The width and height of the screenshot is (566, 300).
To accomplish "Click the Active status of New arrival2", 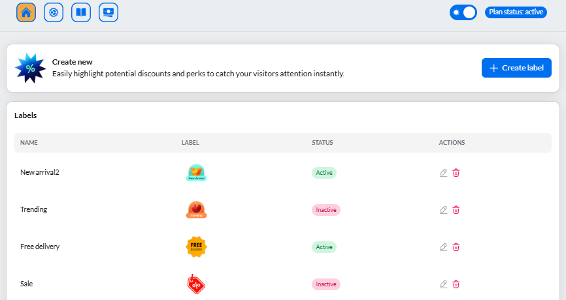I will 324,173.
